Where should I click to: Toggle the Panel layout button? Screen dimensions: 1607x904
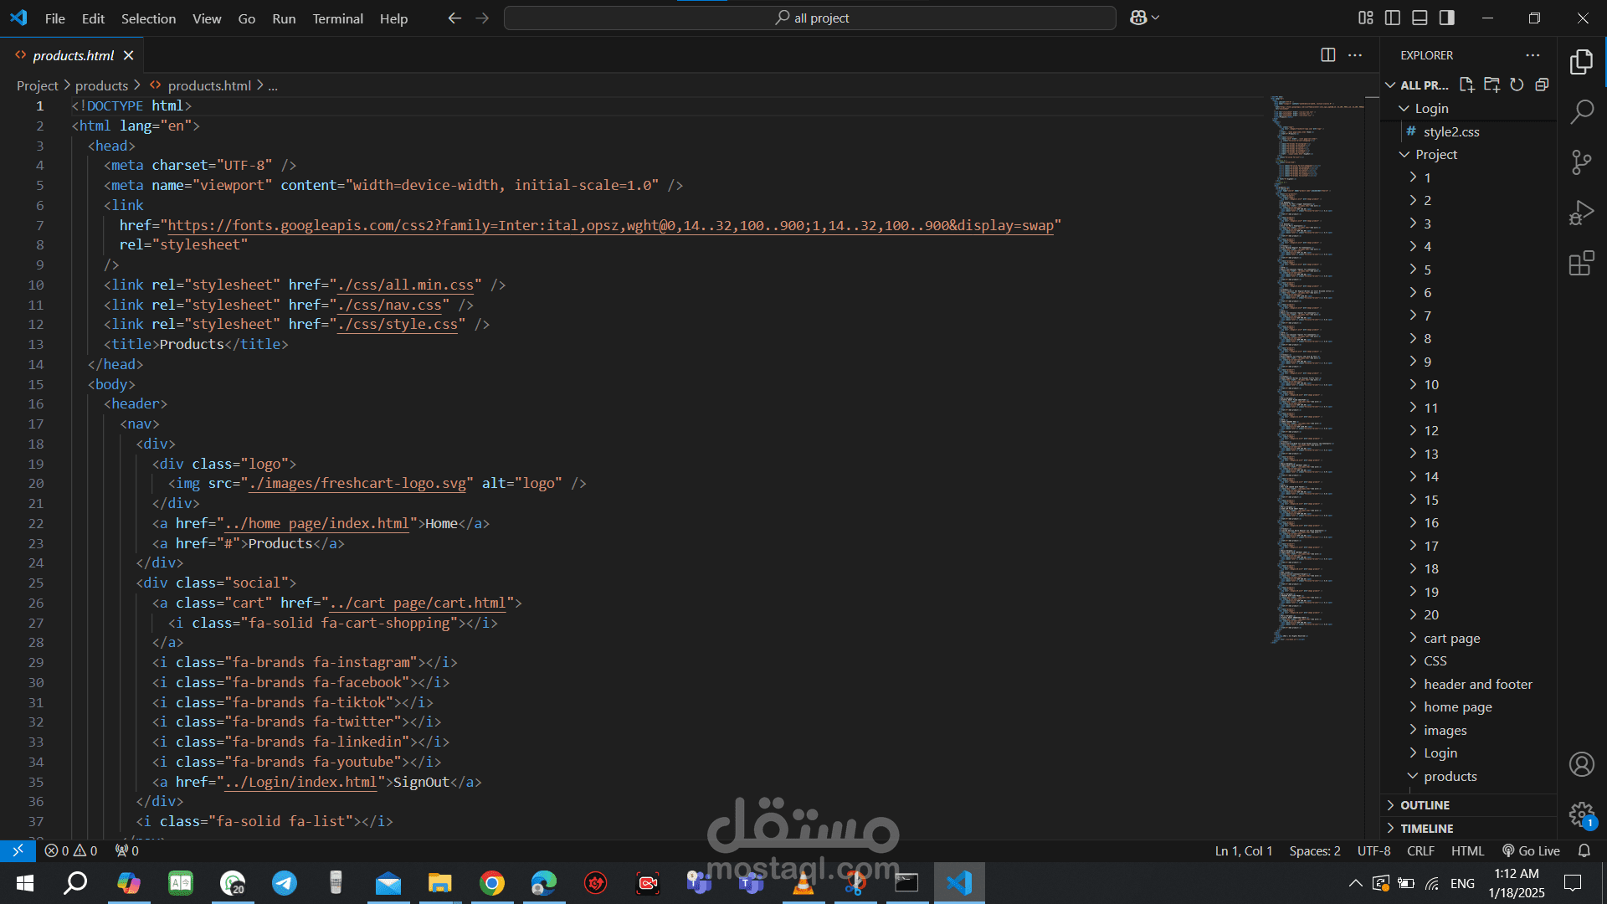click(x=1420, y=18)
